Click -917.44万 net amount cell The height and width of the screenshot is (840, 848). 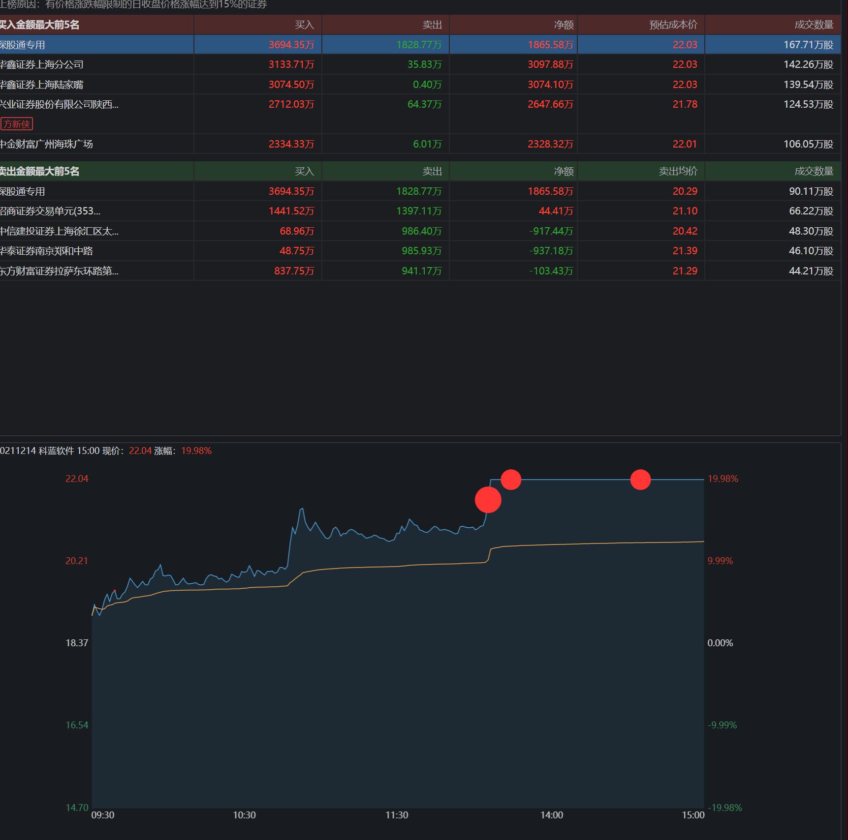pyautogui.click(x=551, y=231)
